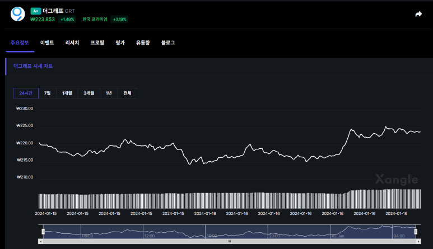
Task: Click right handle of chart navigator
Action: tap(416, 232)
